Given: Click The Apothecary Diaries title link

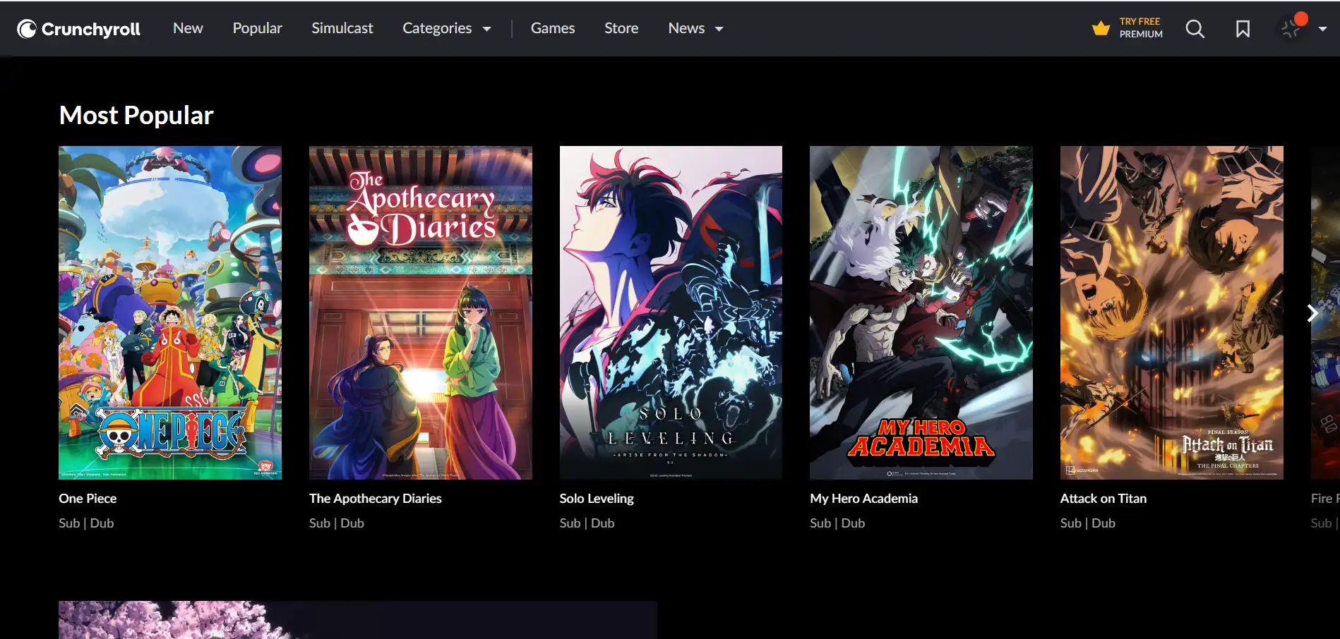Looking at the screenshot, I should (x=376, y=499).
